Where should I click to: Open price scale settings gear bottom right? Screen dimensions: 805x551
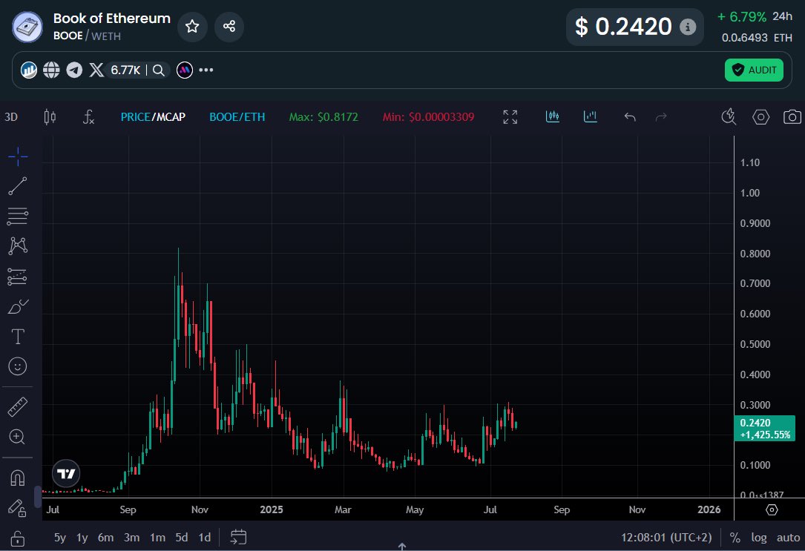(772, 509)
